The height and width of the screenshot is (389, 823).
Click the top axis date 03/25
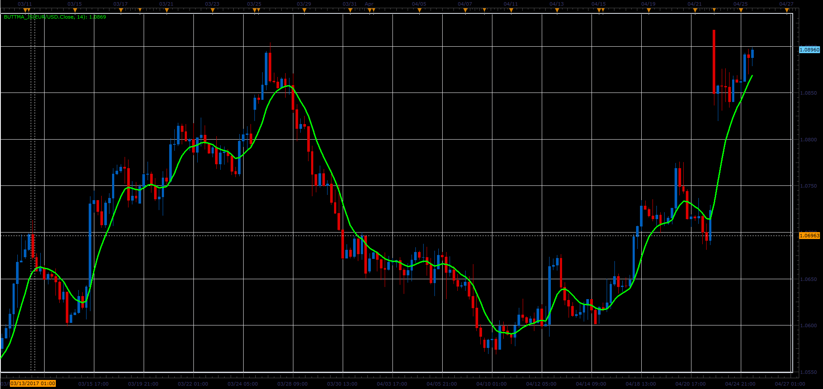click(x=254, y=4)
